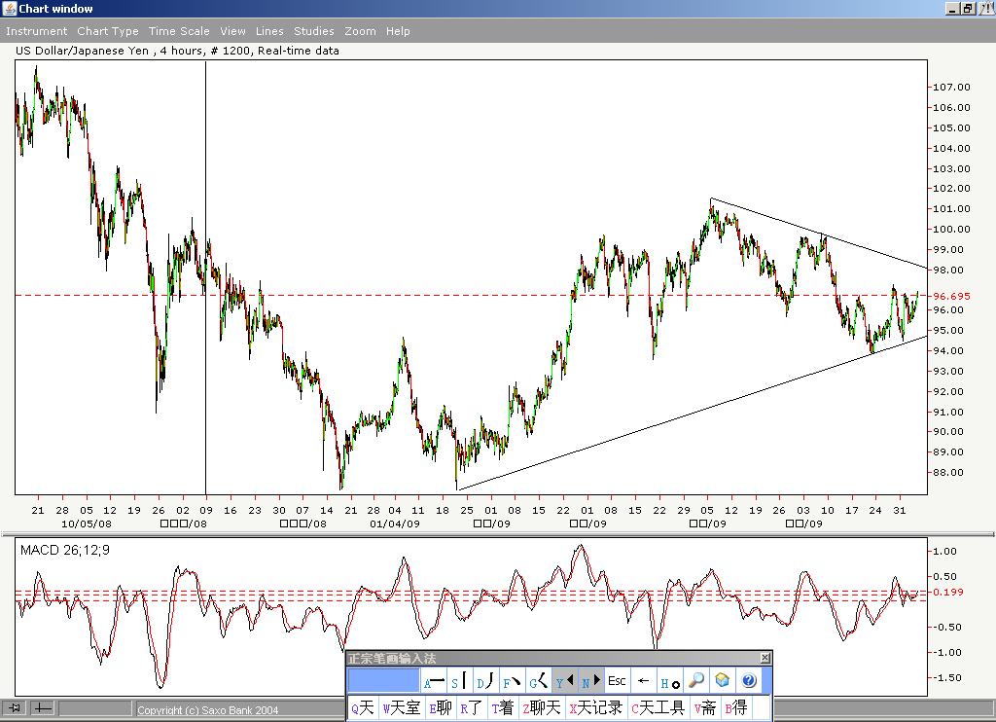
Task: Click the 1.00 MACD axis label
Action: pyautogui.click(x=944, y=551)
